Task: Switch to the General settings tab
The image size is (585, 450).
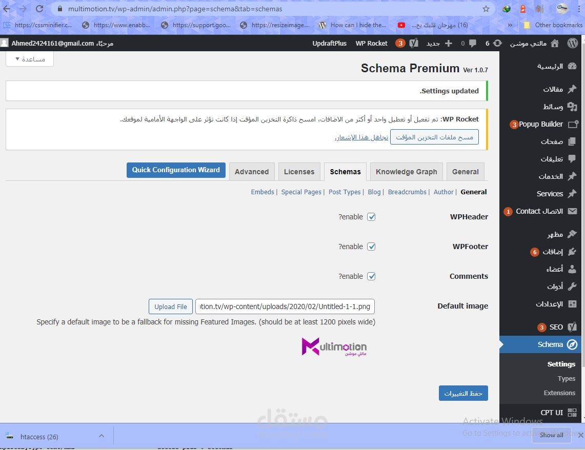Action: coord(465,172)
